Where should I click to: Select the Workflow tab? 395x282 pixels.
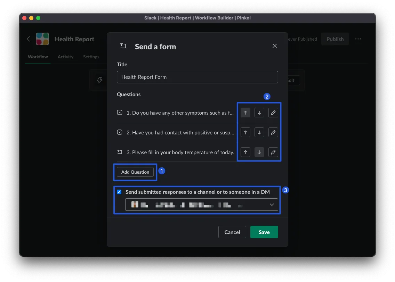(38, 57)
